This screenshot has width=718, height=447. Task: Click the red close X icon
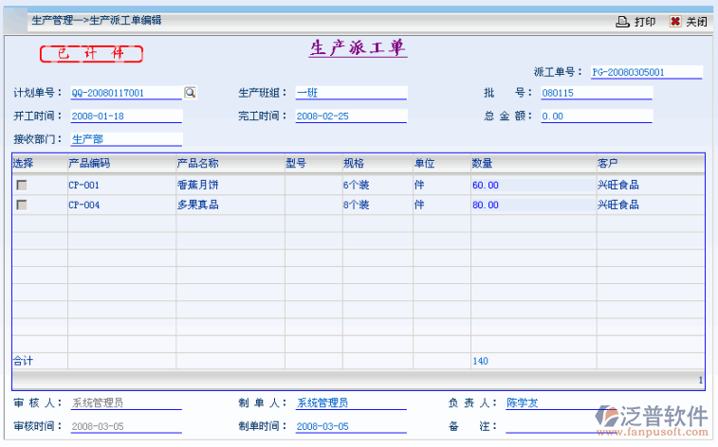674,22
